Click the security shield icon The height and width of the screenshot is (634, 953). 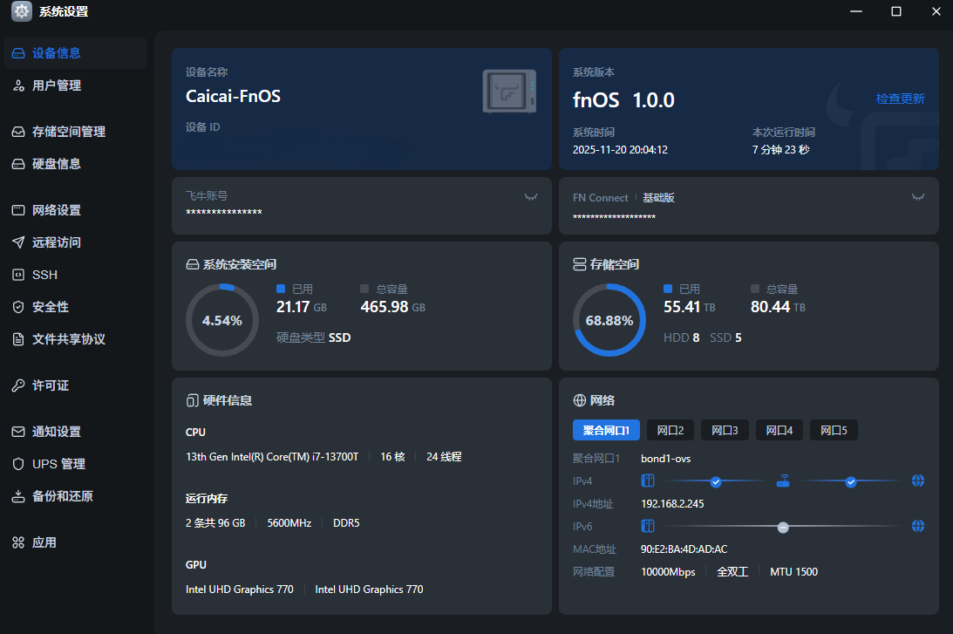[17, 307]
